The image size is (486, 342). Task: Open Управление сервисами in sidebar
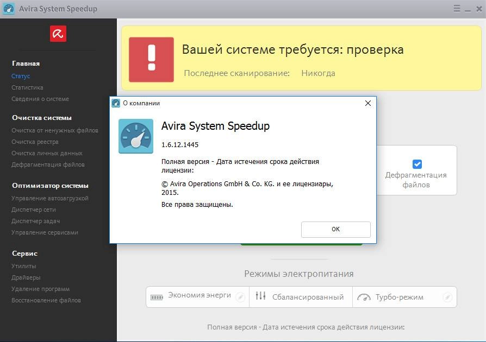click(x=45, y=233)
